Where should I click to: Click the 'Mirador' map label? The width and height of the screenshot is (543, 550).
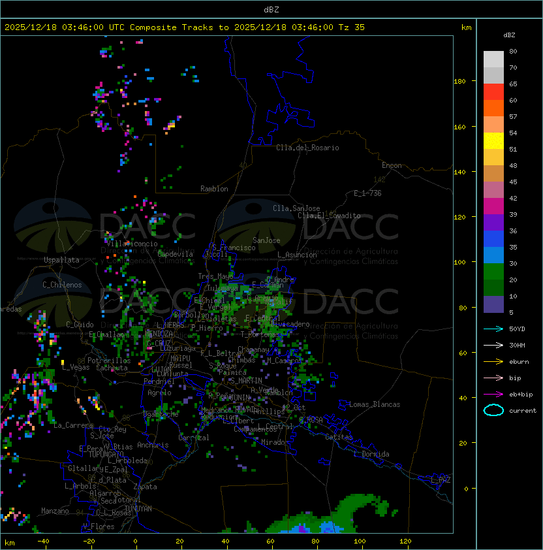[275, 442]
